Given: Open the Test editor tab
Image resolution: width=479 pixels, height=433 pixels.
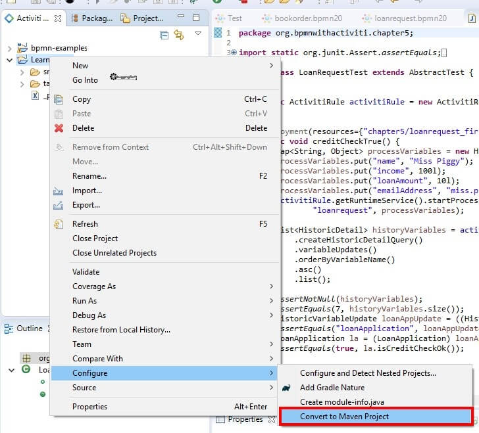Looking at the screenshot, I should (229, 18).
